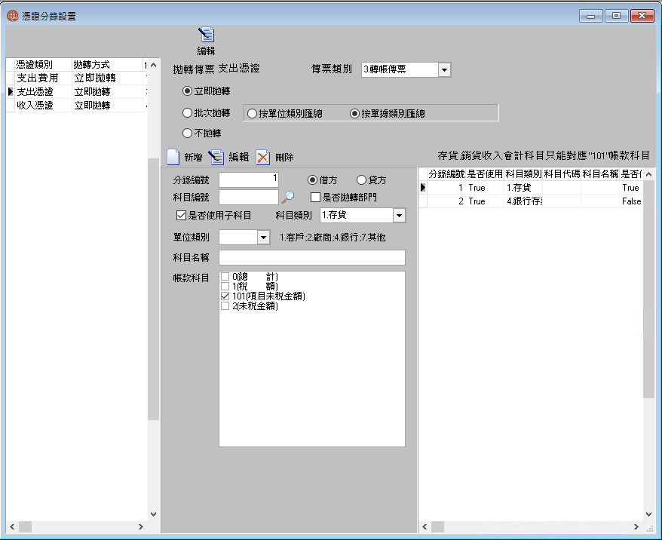Click entries grid horizontal right arrow
The width and height of the screenshot is (662, 540).
(636, 526)
